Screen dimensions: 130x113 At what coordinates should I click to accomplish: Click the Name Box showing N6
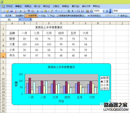tap(9, 20)
